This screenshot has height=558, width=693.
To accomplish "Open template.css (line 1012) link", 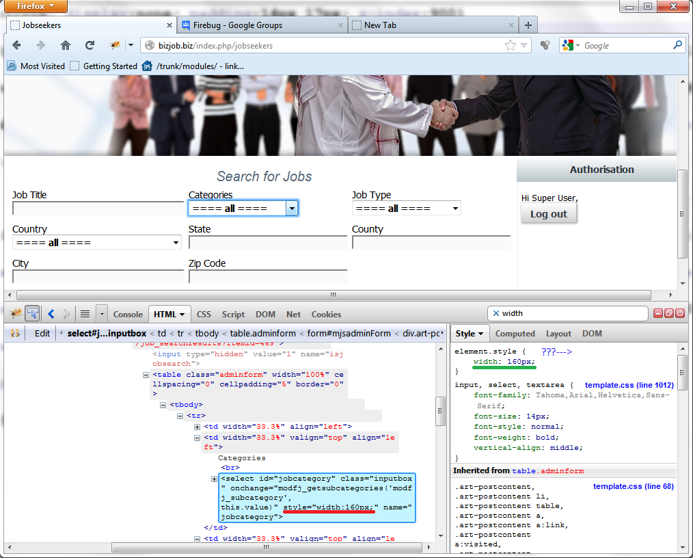I will click(x=629, y=386).
